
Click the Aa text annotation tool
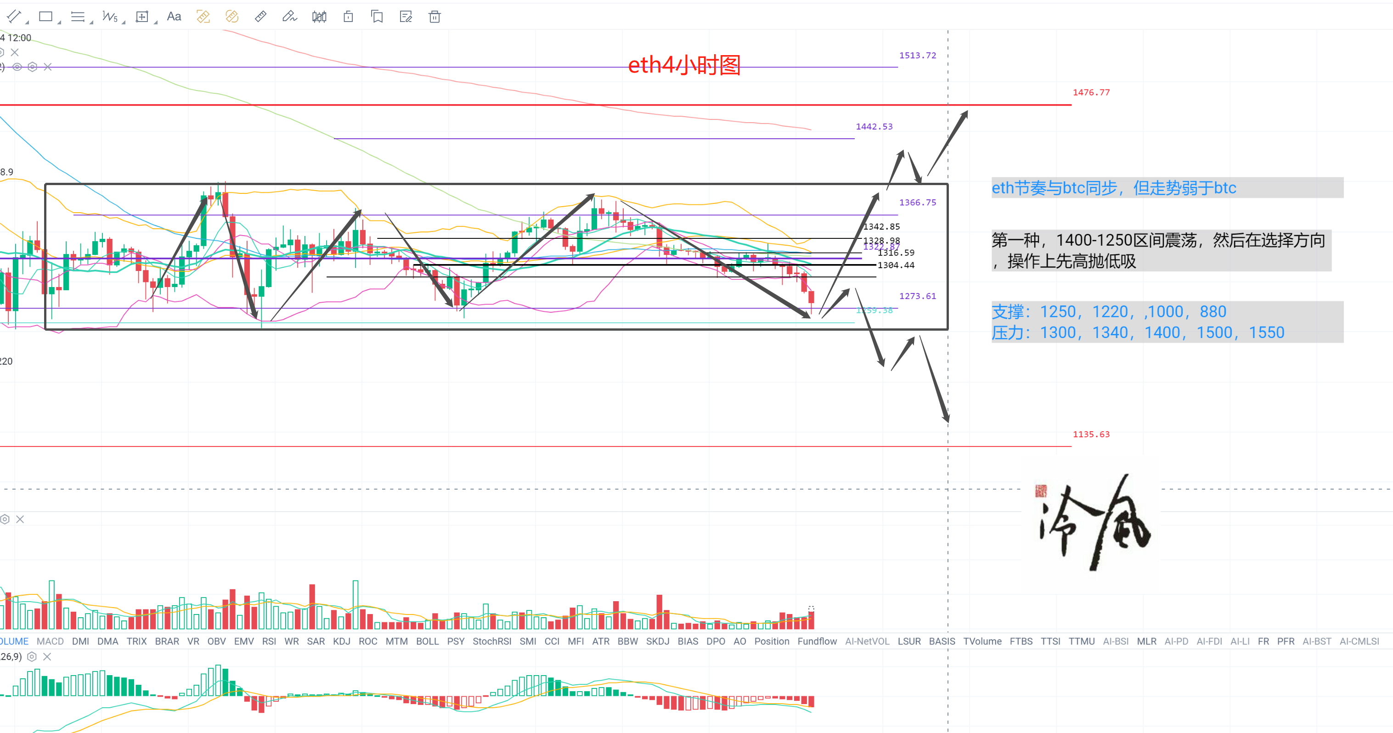[x=174, y=17]
